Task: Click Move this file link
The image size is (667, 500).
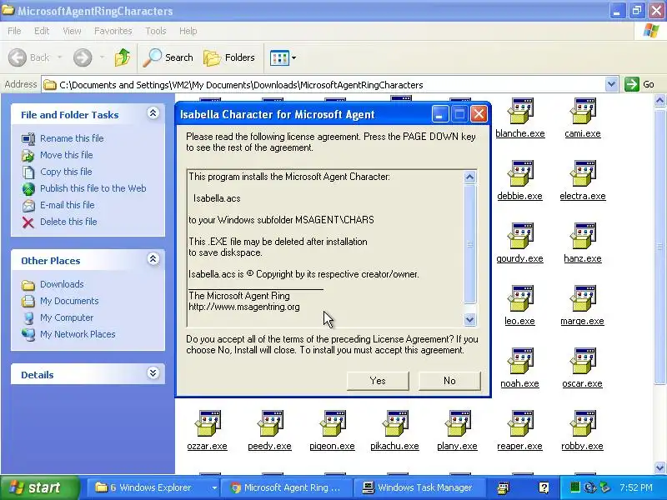Action: pyautogui.click(x=67, y=155)
